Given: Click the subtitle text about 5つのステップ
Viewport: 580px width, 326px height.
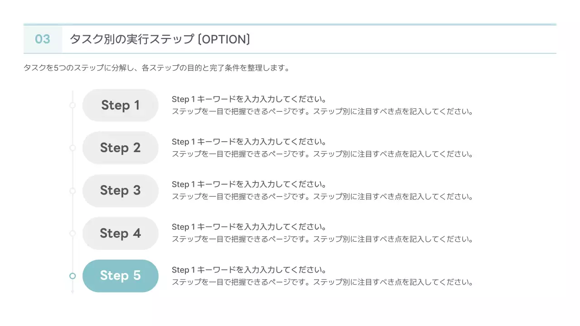Looking at the screenshot, I should point(156,68).
